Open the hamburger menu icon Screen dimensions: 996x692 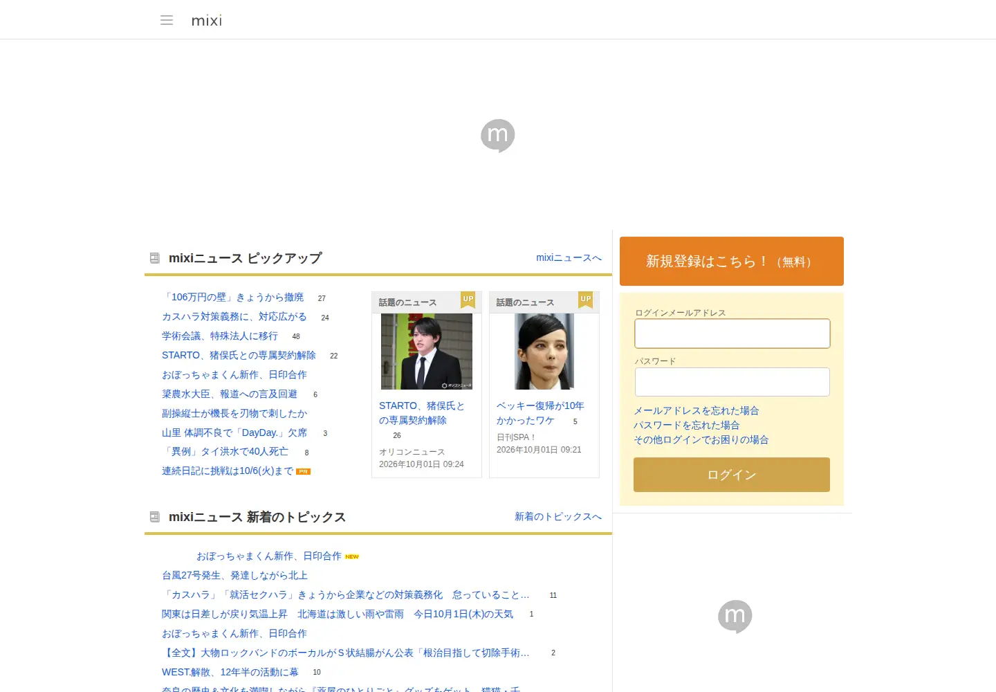click(x=167, y=20)
